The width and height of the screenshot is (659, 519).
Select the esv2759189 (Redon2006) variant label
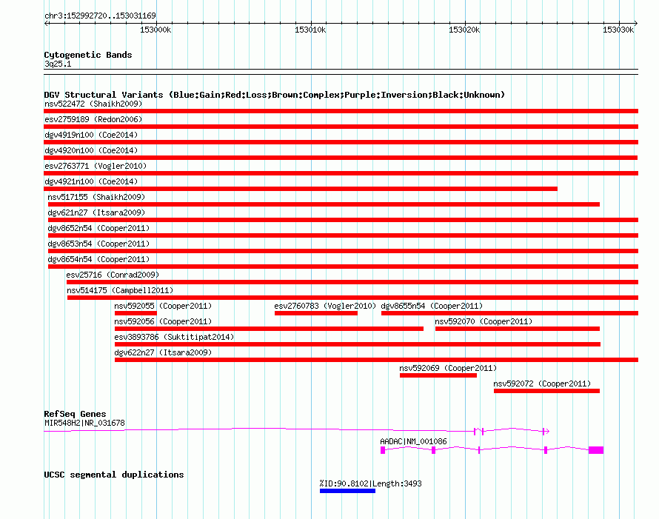(93, 119)
